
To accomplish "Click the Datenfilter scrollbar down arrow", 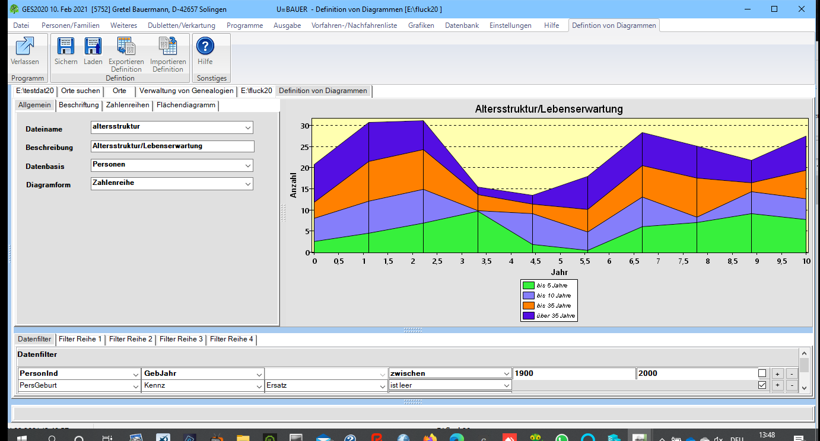I will [x=804, y=388].
